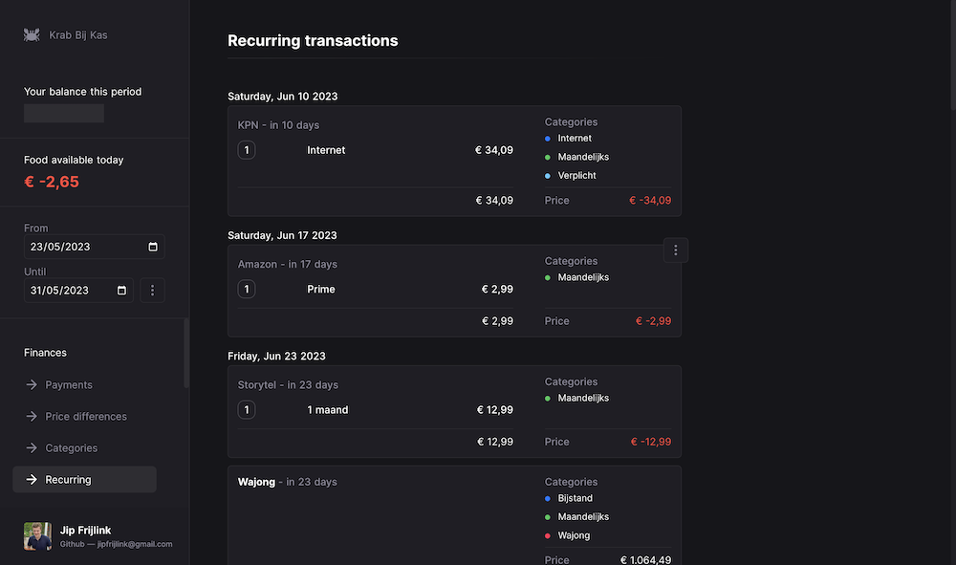Click the quantity badge on the Internet row
The image size is (956, 565).
(246, 150)
